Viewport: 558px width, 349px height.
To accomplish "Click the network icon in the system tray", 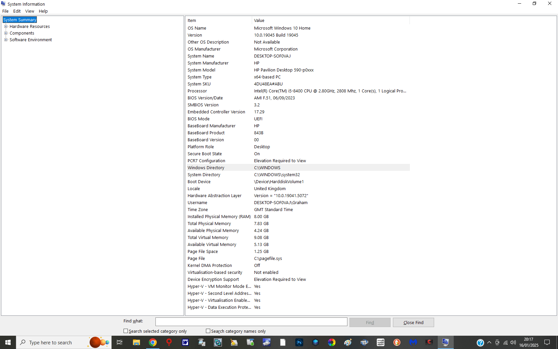I will [x=505, y=342].
